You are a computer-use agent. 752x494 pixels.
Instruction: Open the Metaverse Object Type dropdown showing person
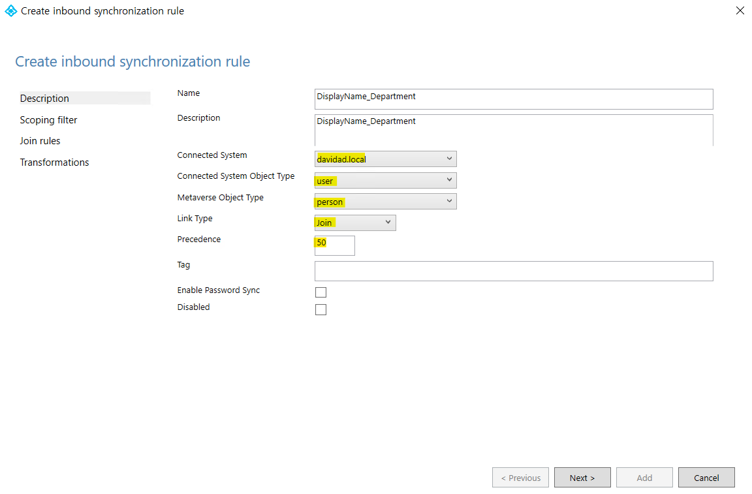point(386,202)
